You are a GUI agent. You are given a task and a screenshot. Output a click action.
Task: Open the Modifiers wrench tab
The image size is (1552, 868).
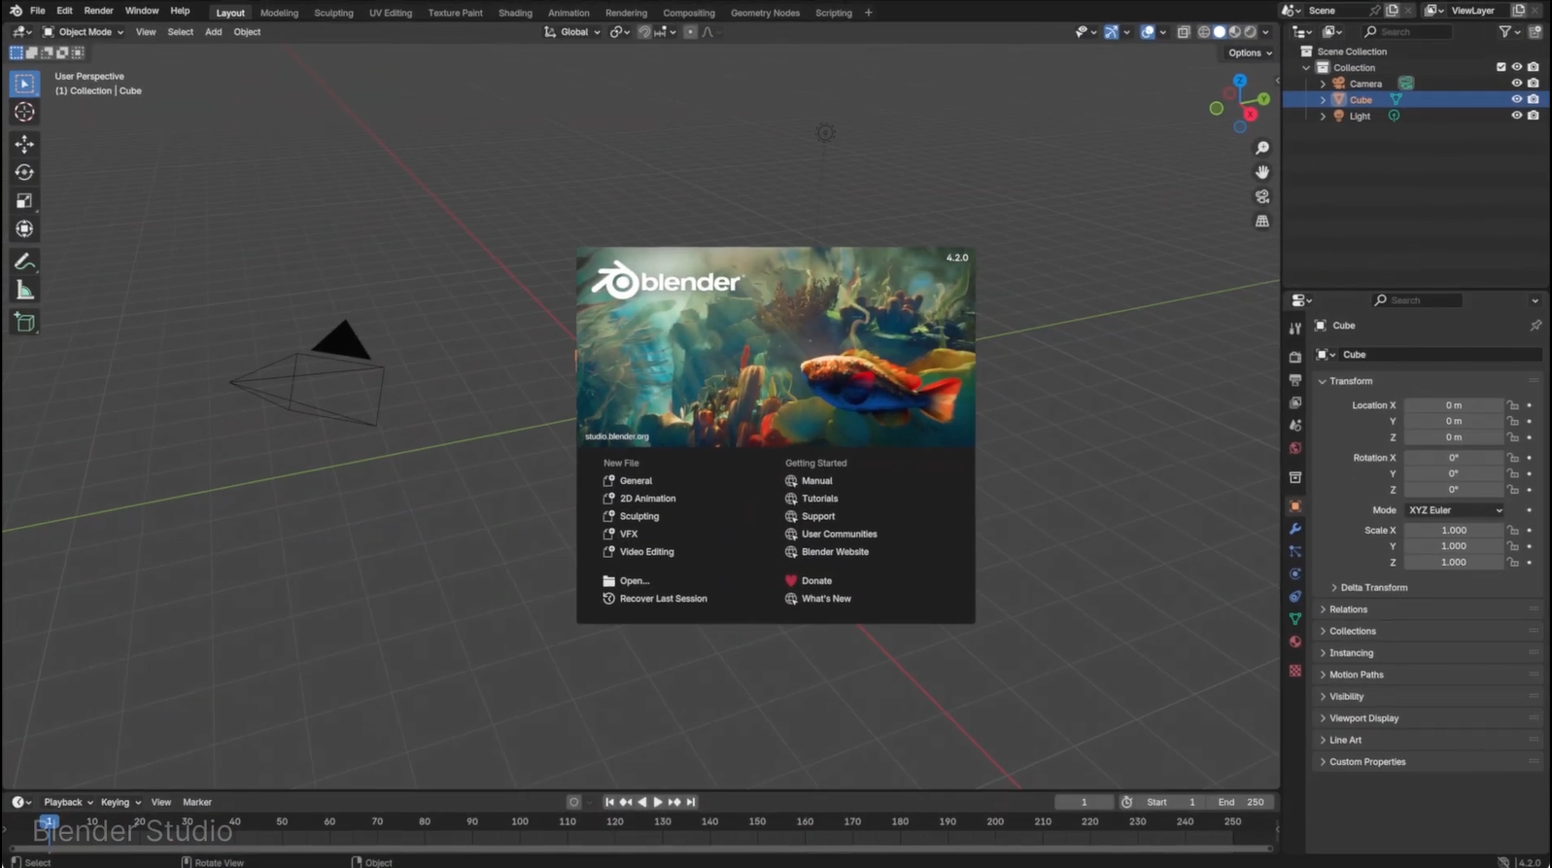[x=1294, y=529]
